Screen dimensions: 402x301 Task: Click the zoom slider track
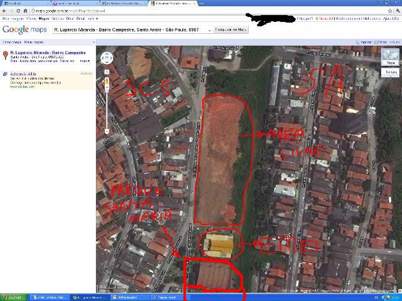click(x=107, y=110)
